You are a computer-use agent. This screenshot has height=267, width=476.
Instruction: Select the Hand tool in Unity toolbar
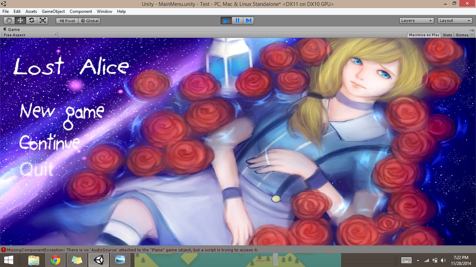coord(9,21)
